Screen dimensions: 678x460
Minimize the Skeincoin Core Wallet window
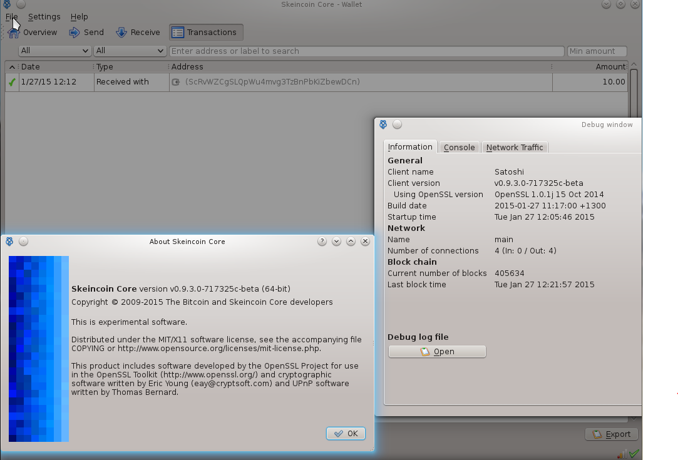[606, 4]
